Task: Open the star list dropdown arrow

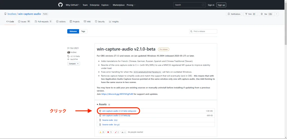Action: [276, 14]
